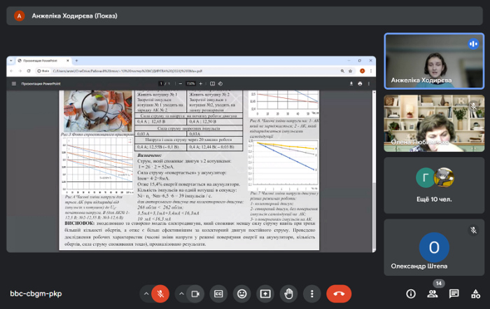
Task: Open the activities panel
Action: click(x=475, y=294)
